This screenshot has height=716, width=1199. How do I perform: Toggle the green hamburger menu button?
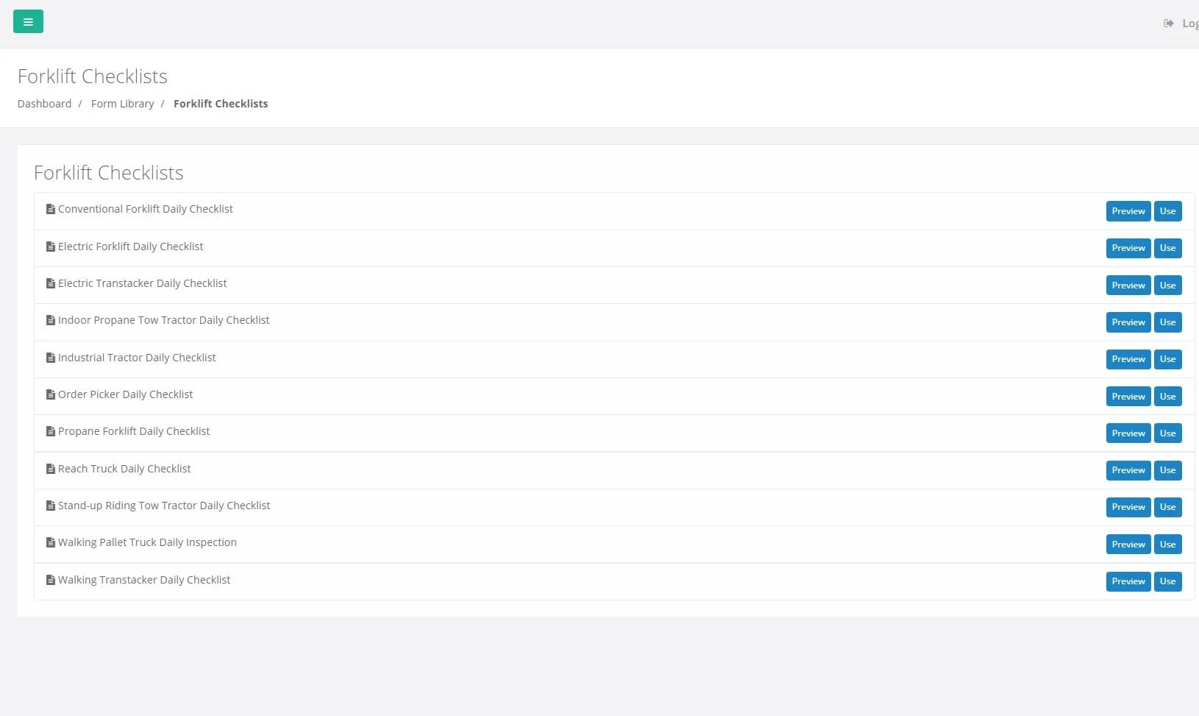[x=28, y=22]
